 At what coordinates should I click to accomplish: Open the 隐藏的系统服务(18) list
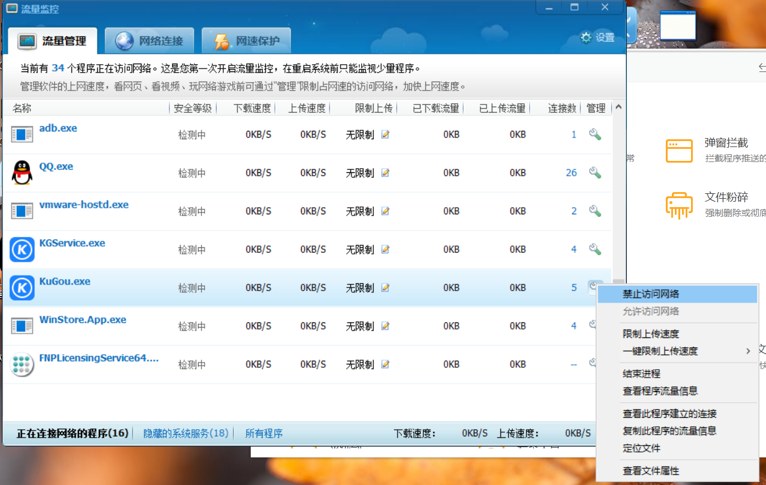click(x=186, y=433)
